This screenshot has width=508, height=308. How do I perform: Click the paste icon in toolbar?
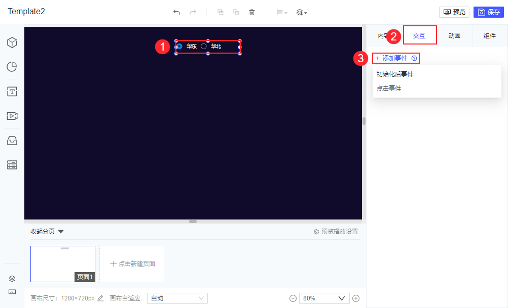click(236, 12)
